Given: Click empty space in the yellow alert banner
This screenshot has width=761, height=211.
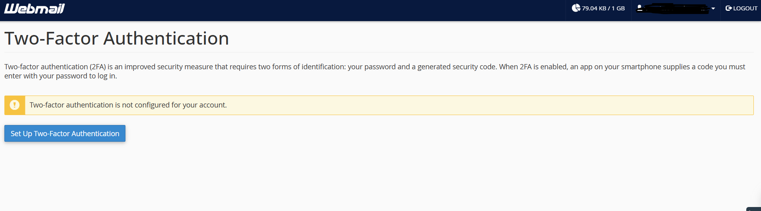Looking at the screenshot, I should coord(478,105).
